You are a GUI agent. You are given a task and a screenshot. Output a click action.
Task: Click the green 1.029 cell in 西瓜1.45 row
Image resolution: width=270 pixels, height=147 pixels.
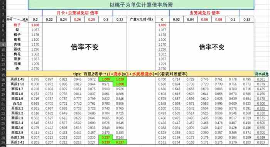click(x=120, y=79)
